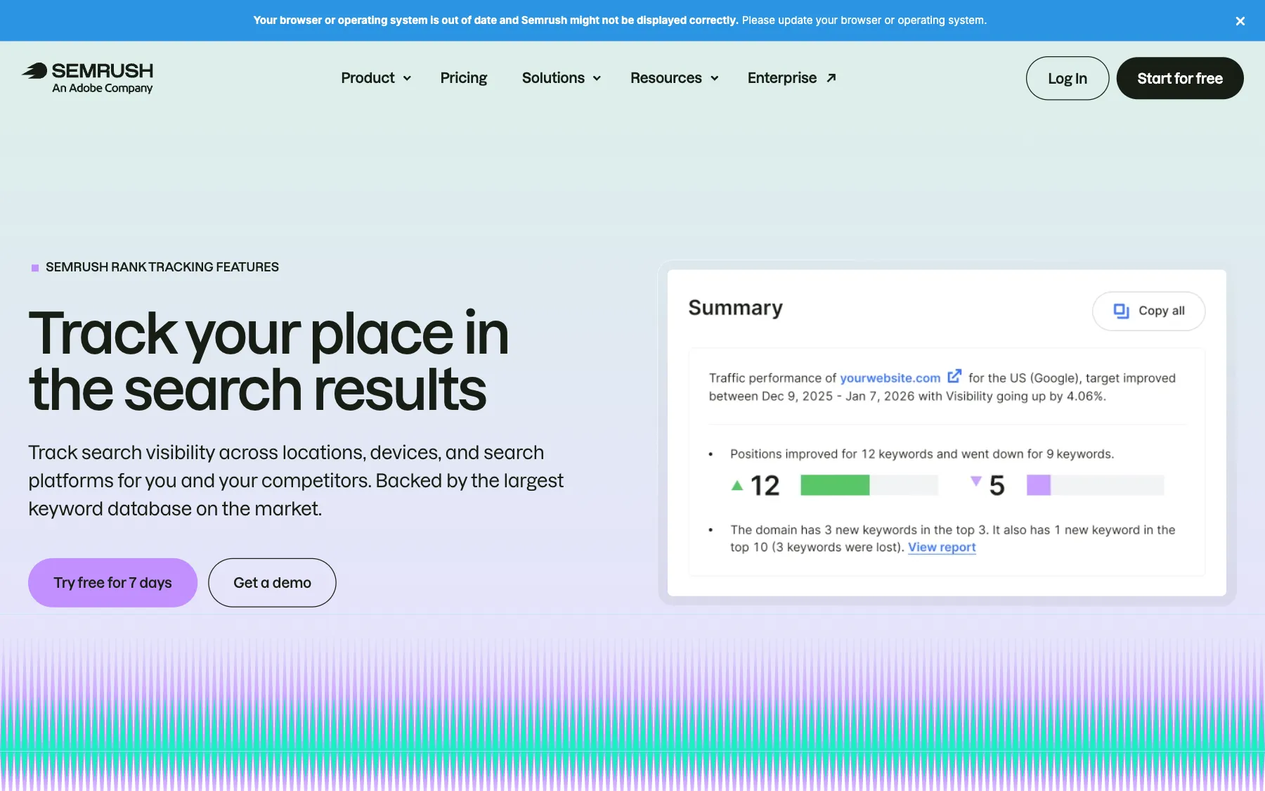Click the Solutions menu label
Viewport: 1265px width, 791px height.
click(x=553, y=78)
